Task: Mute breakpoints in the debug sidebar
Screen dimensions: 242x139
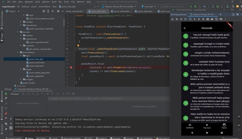Action: (x=6, y=118)
